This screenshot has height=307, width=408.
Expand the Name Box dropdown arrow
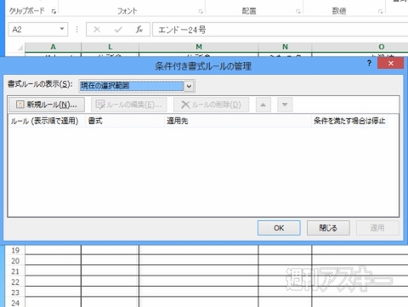62,29
